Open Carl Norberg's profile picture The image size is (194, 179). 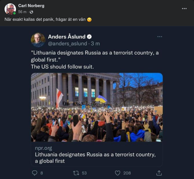click(x=10, y=9)
